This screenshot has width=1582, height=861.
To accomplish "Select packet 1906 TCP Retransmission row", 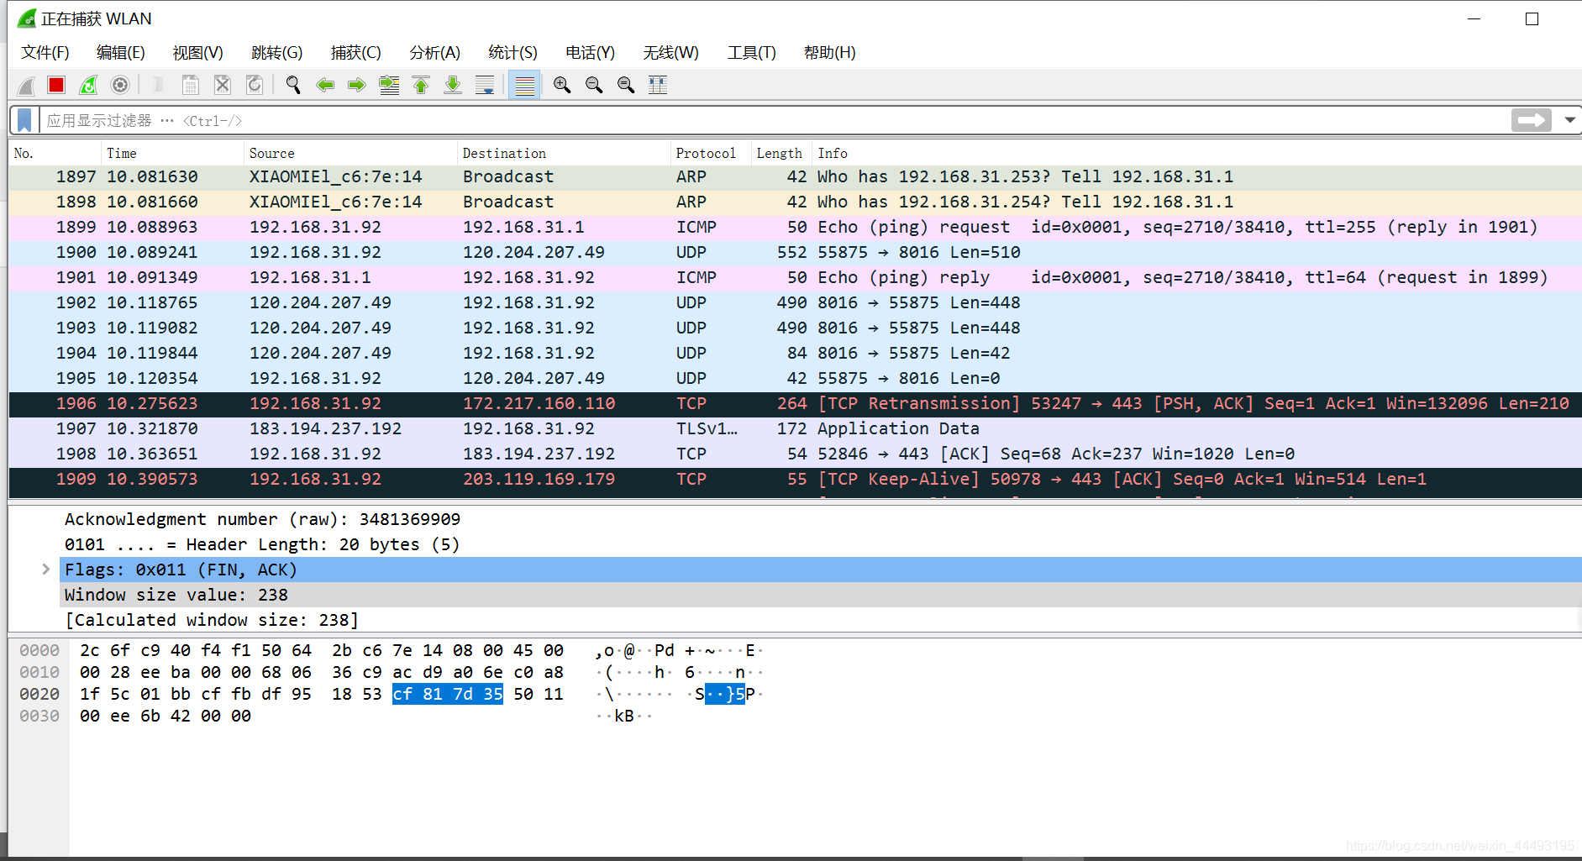I will (x=795, y=404).
